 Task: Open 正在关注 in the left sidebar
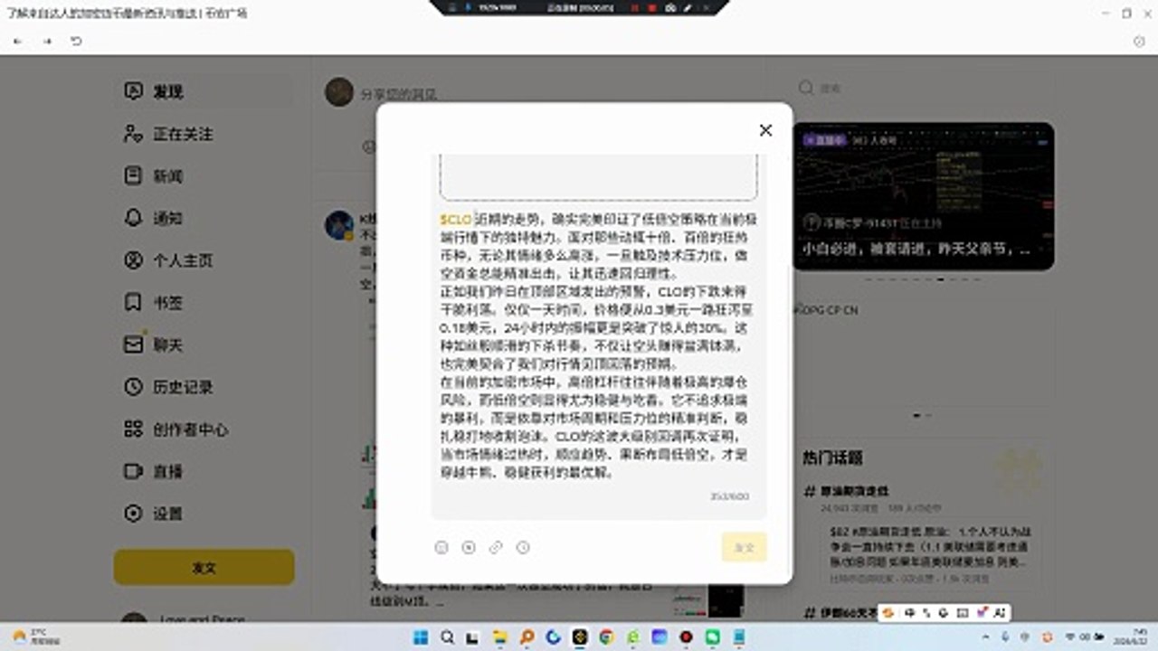click(204, 134)
